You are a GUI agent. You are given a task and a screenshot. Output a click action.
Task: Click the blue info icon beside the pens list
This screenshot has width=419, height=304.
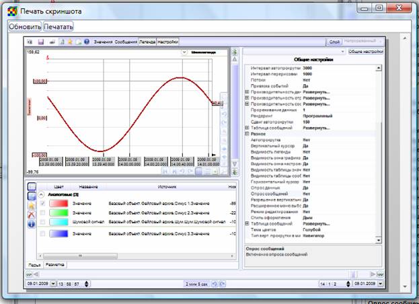(31, 224)
